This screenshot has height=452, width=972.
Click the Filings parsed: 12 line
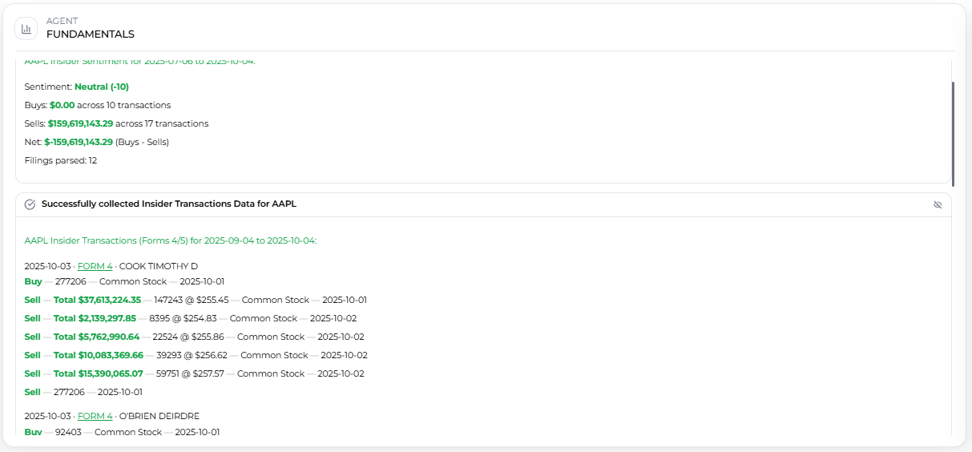click(61, 160)
